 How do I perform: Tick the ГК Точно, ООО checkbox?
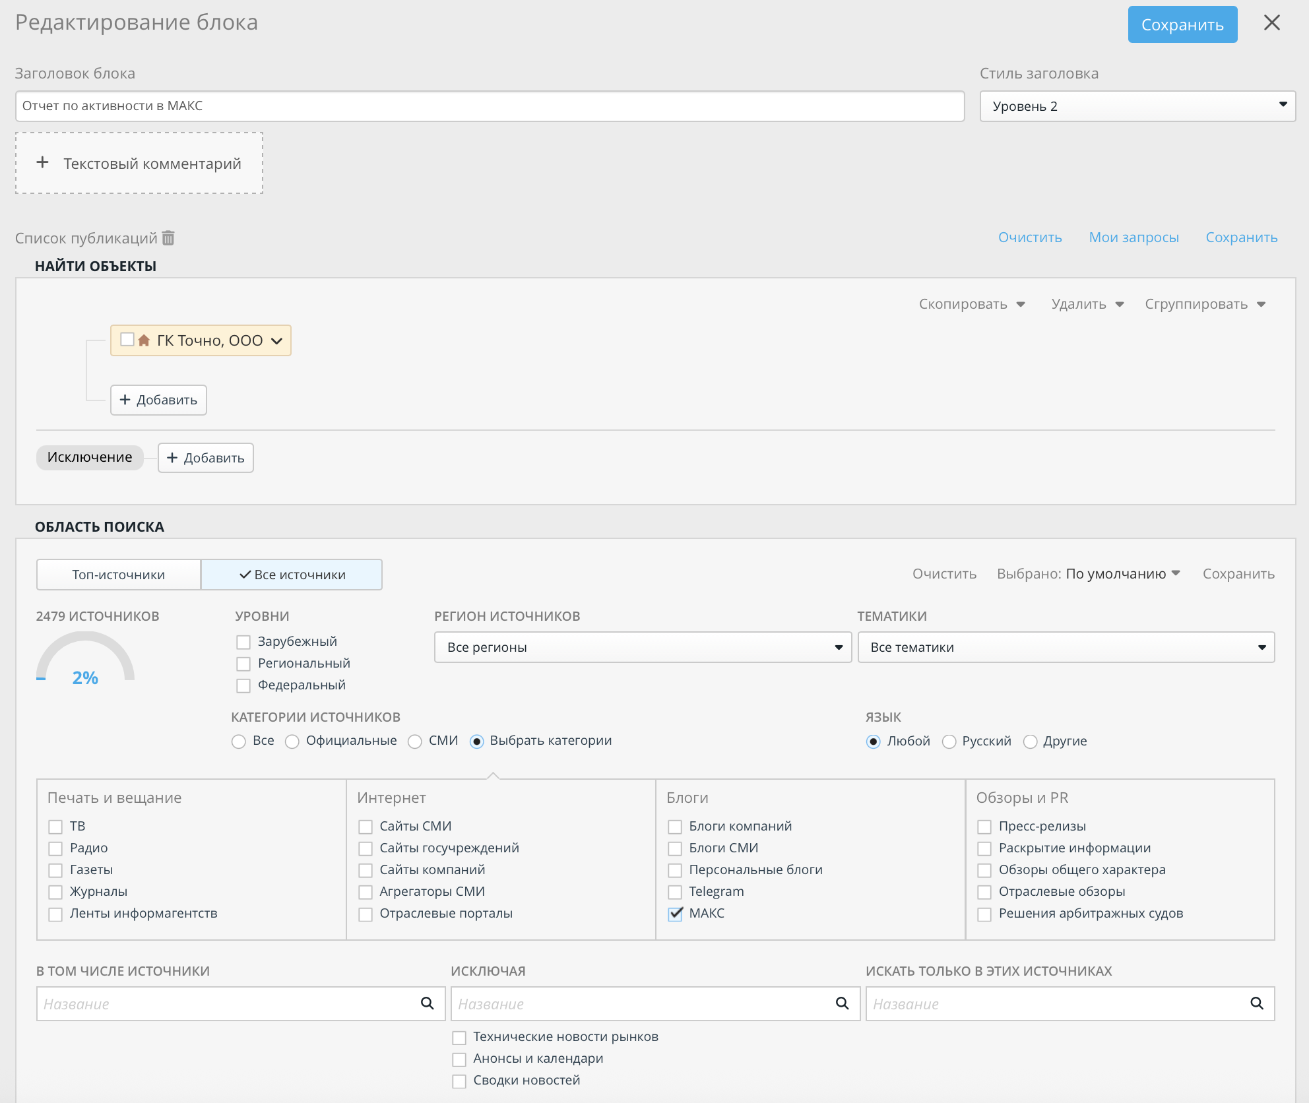(x=127, y=339)
